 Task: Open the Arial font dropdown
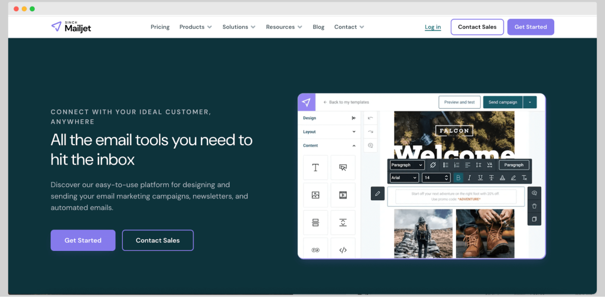(x=404, y=178)
